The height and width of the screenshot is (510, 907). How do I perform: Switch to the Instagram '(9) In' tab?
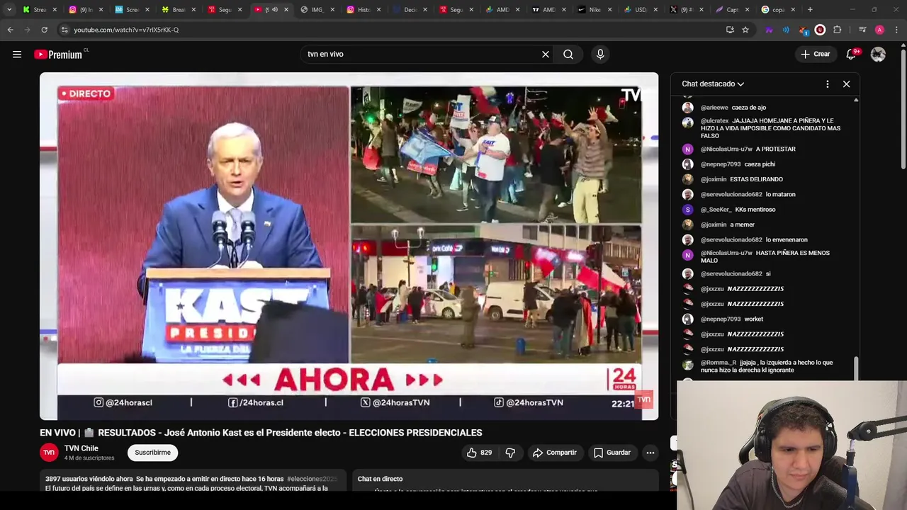pos(86,10)
